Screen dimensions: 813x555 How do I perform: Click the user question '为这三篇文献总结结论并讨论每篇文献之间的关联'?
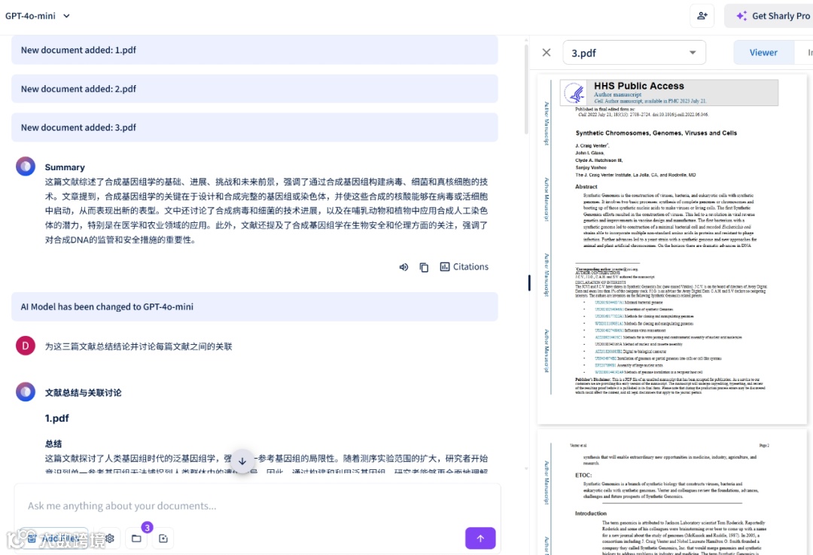click(x=139, y=346)
